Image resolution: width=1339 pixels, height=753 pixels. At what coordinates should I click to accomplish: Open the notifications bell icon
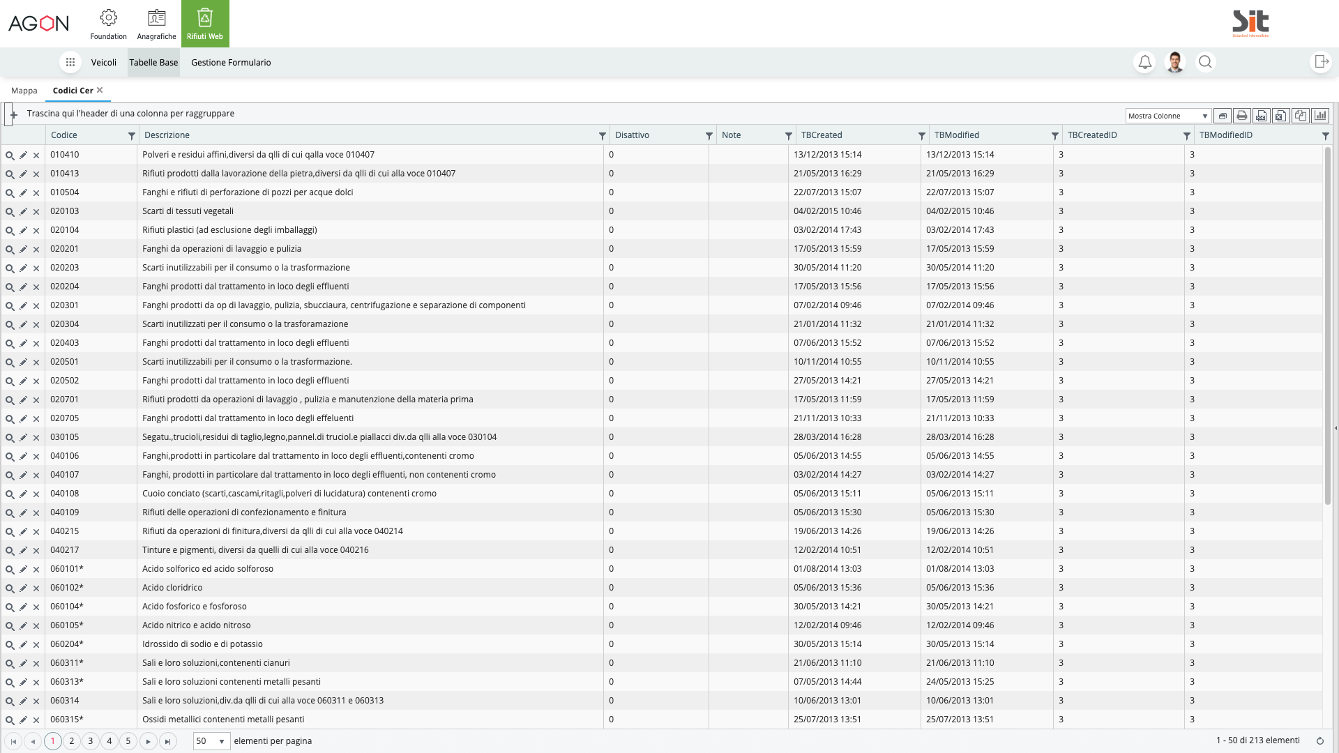(x=1144, y=62)
